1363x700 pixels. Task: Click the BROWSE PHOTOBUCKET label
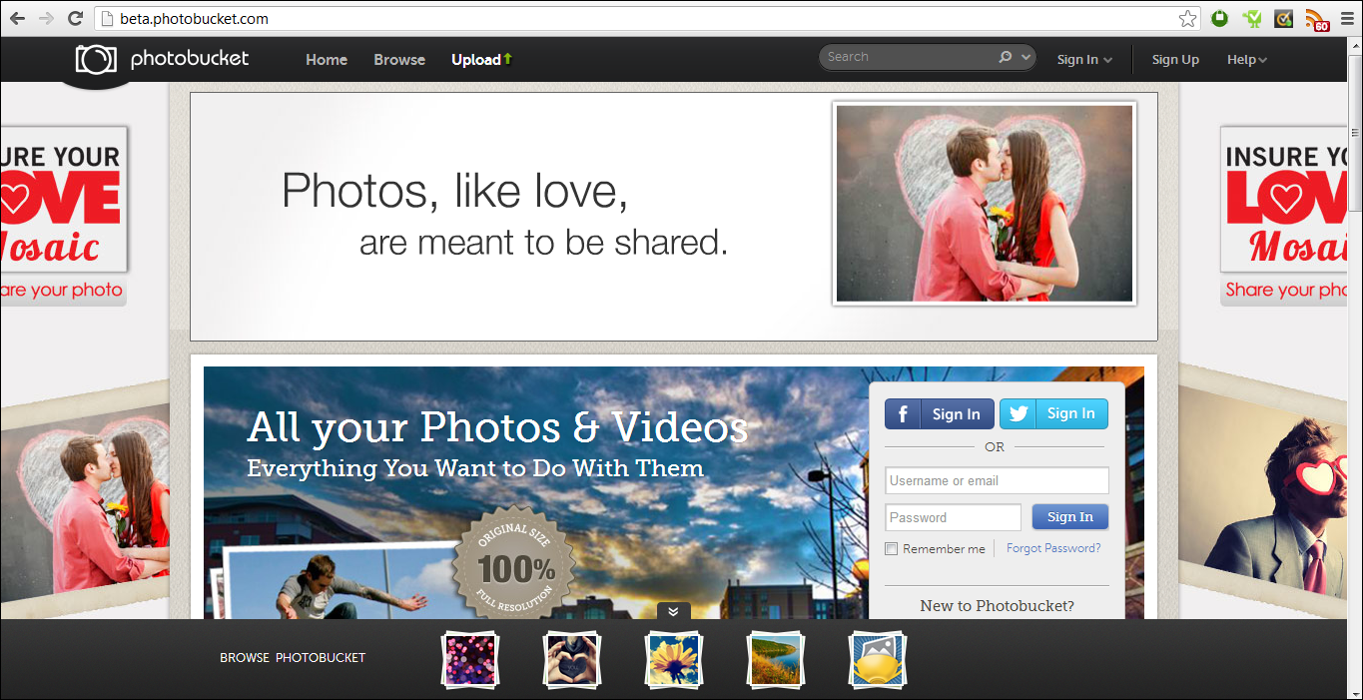point(293,658)
